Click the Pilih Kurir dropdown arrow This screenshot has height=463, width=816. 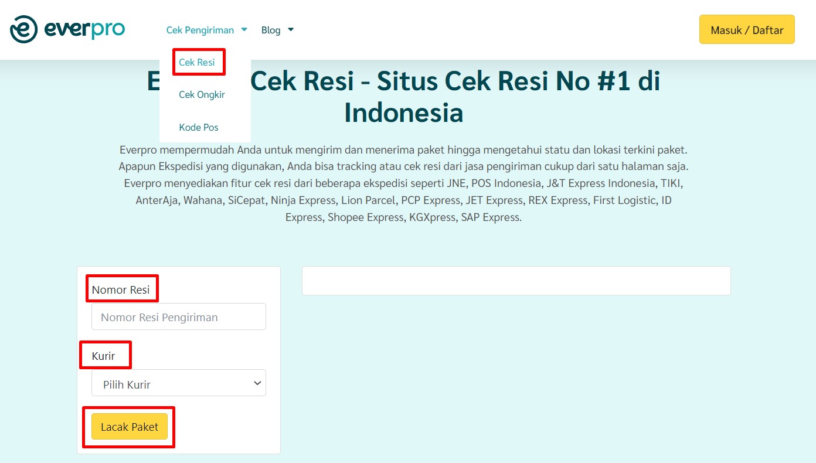(x=257, y=383)
